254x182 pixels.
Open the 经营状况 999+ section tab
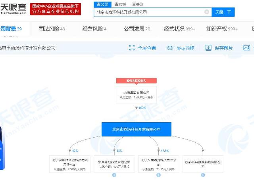(x=180, y=29)
